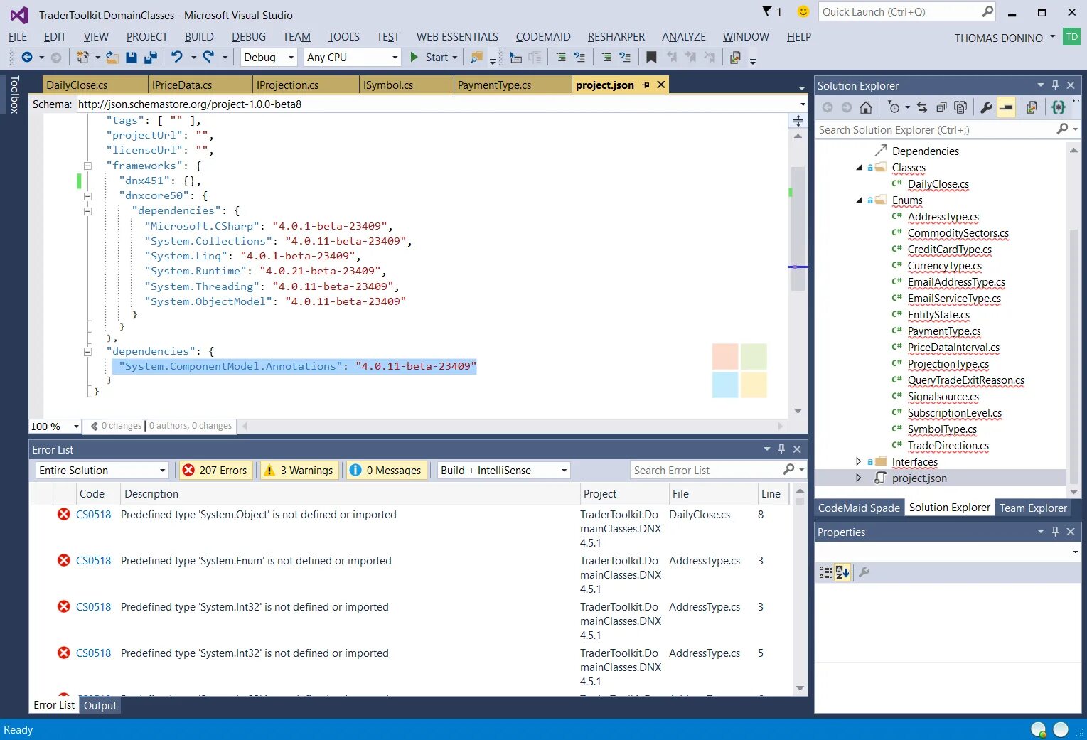Open the DEBUG menu
This screenshot has height=740, width=1087.
(x=249, y=37)
